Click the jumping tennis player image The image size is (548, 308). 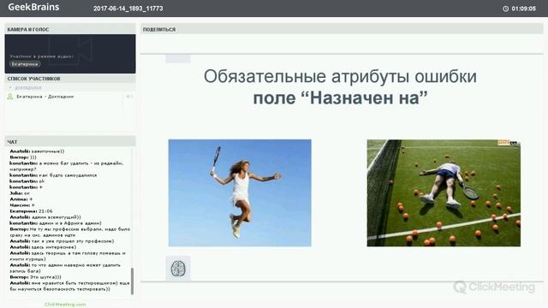point(240,192)
